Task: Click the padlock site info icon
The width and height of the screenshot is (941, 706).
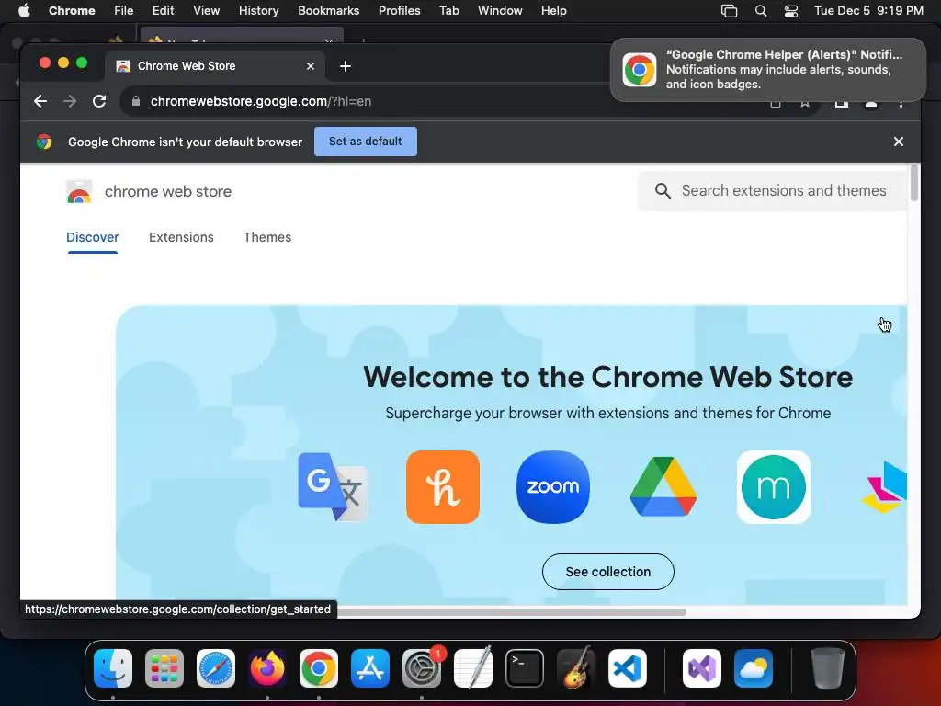Action: click(136, 101)
